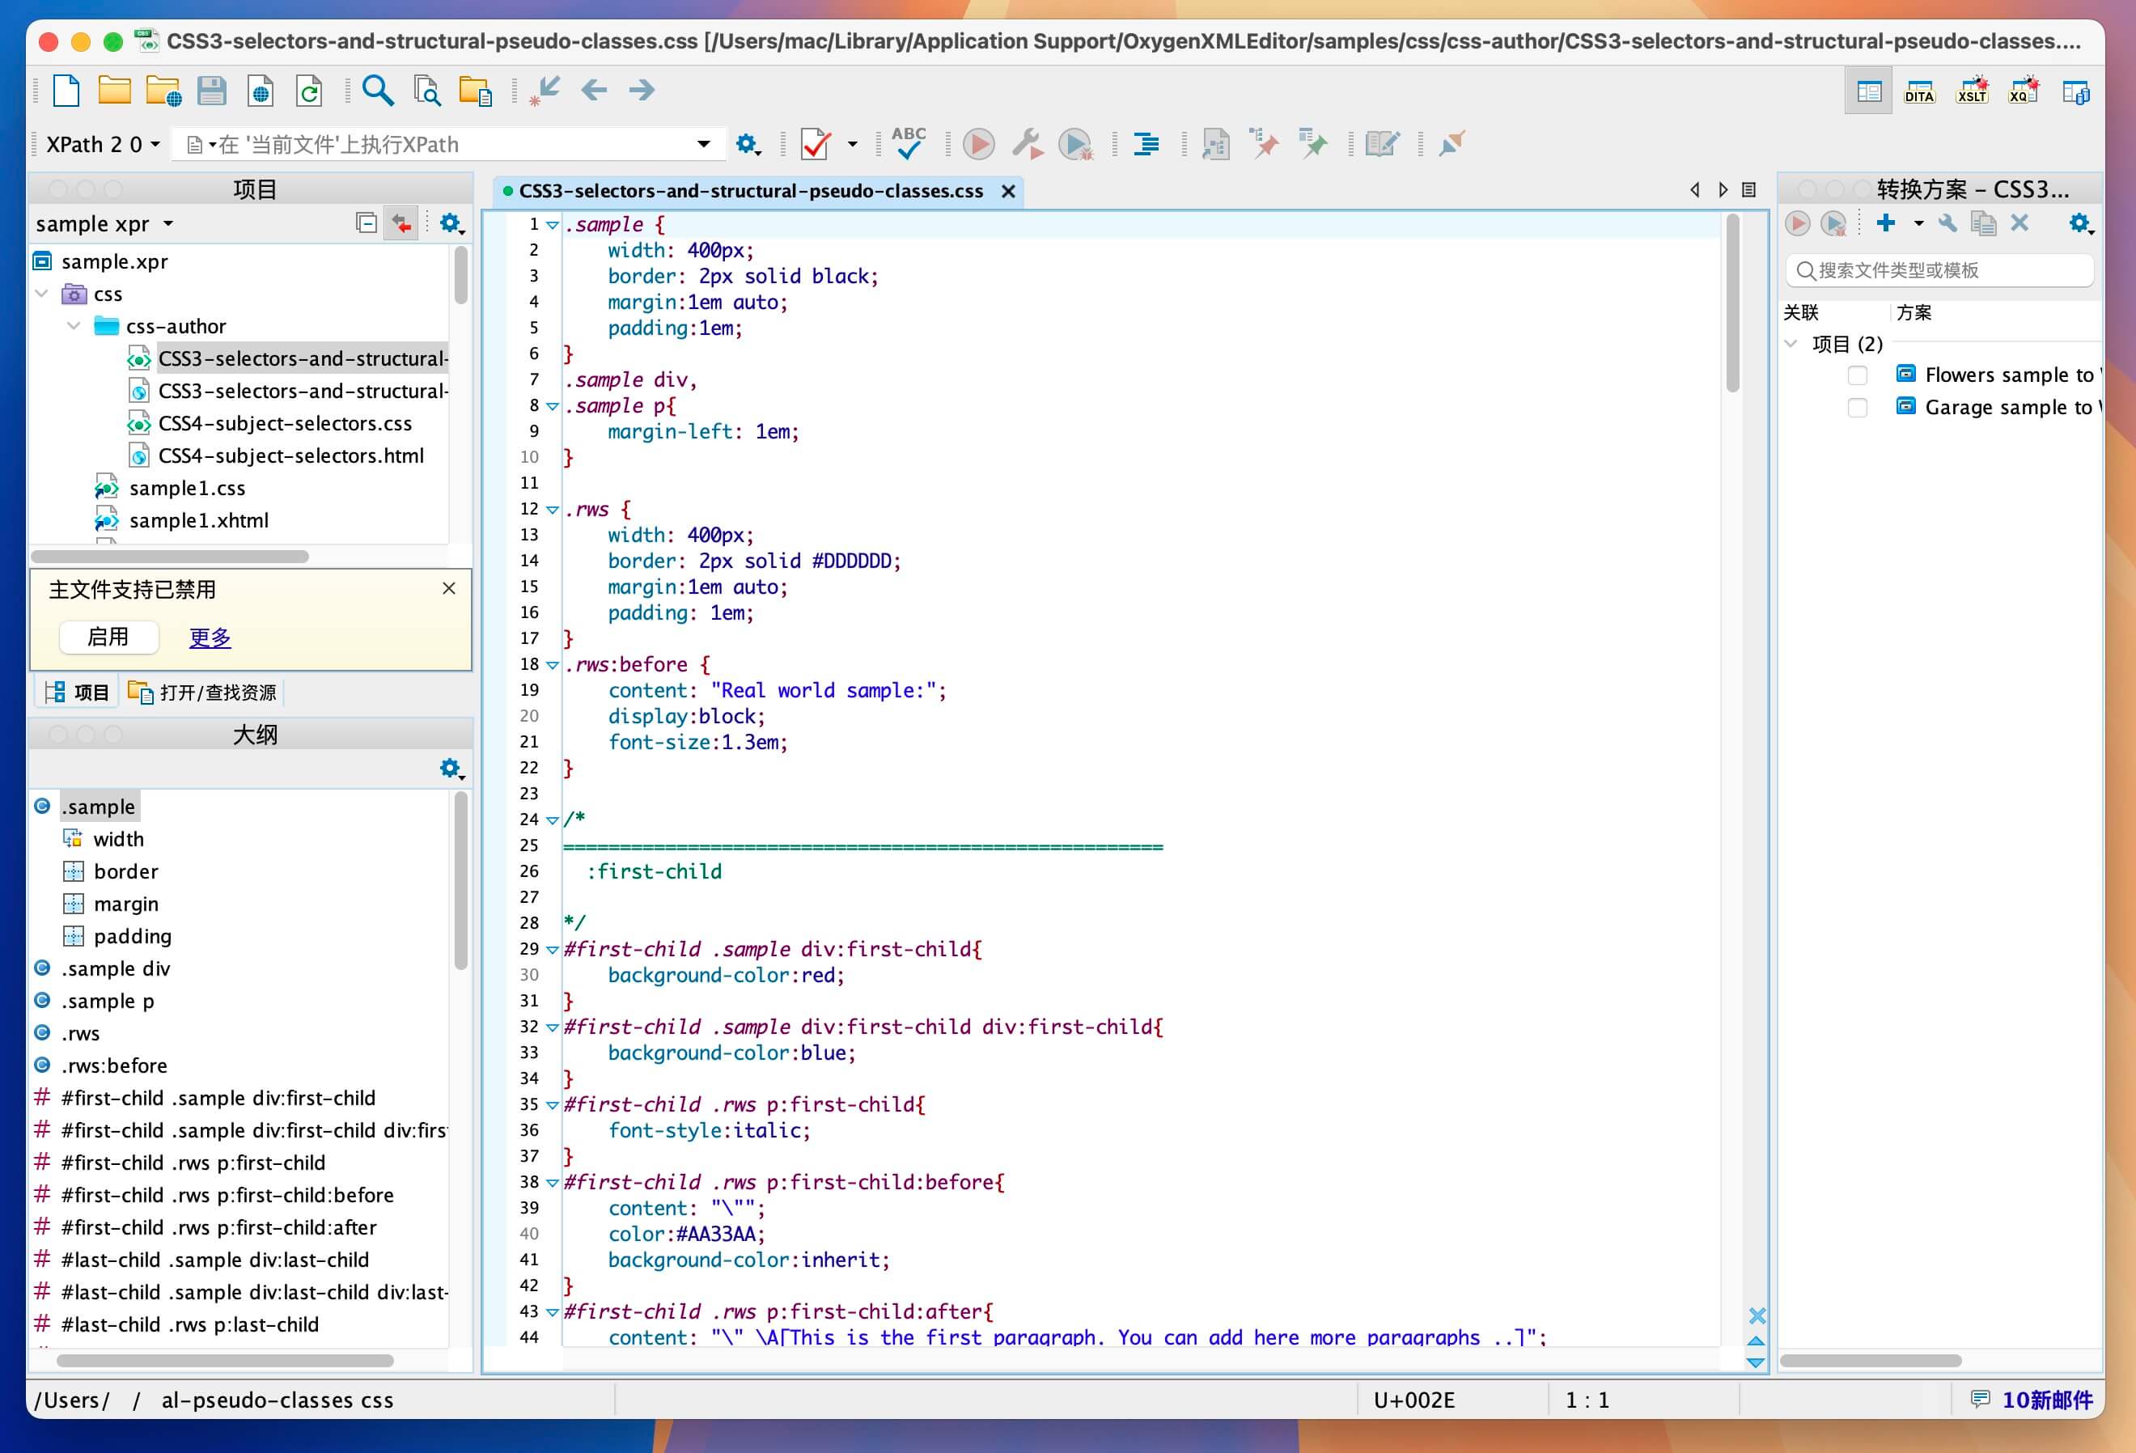Screen dimensions: 2136x1453
Task: Open the XPath 2.0 version dropdown
Action: click(103, 144)
